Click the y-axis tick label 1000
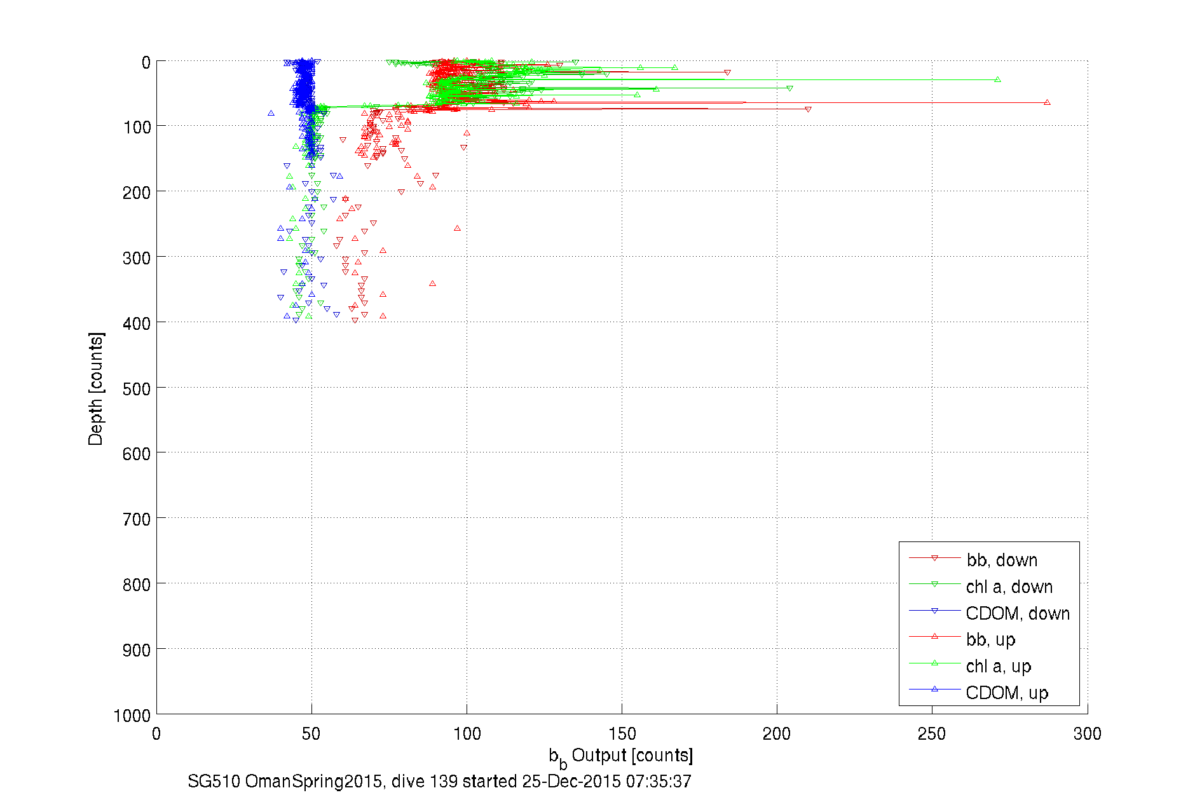Image resolution: width=1202 pixels, height=802 pixels. 132,716
